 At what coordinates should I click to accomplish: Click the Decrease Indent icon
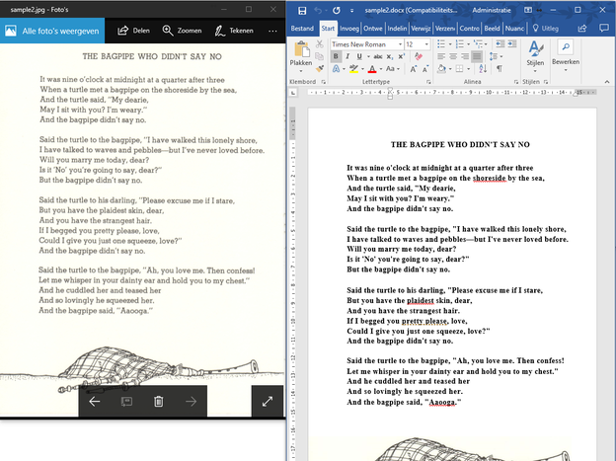(500, 43)
